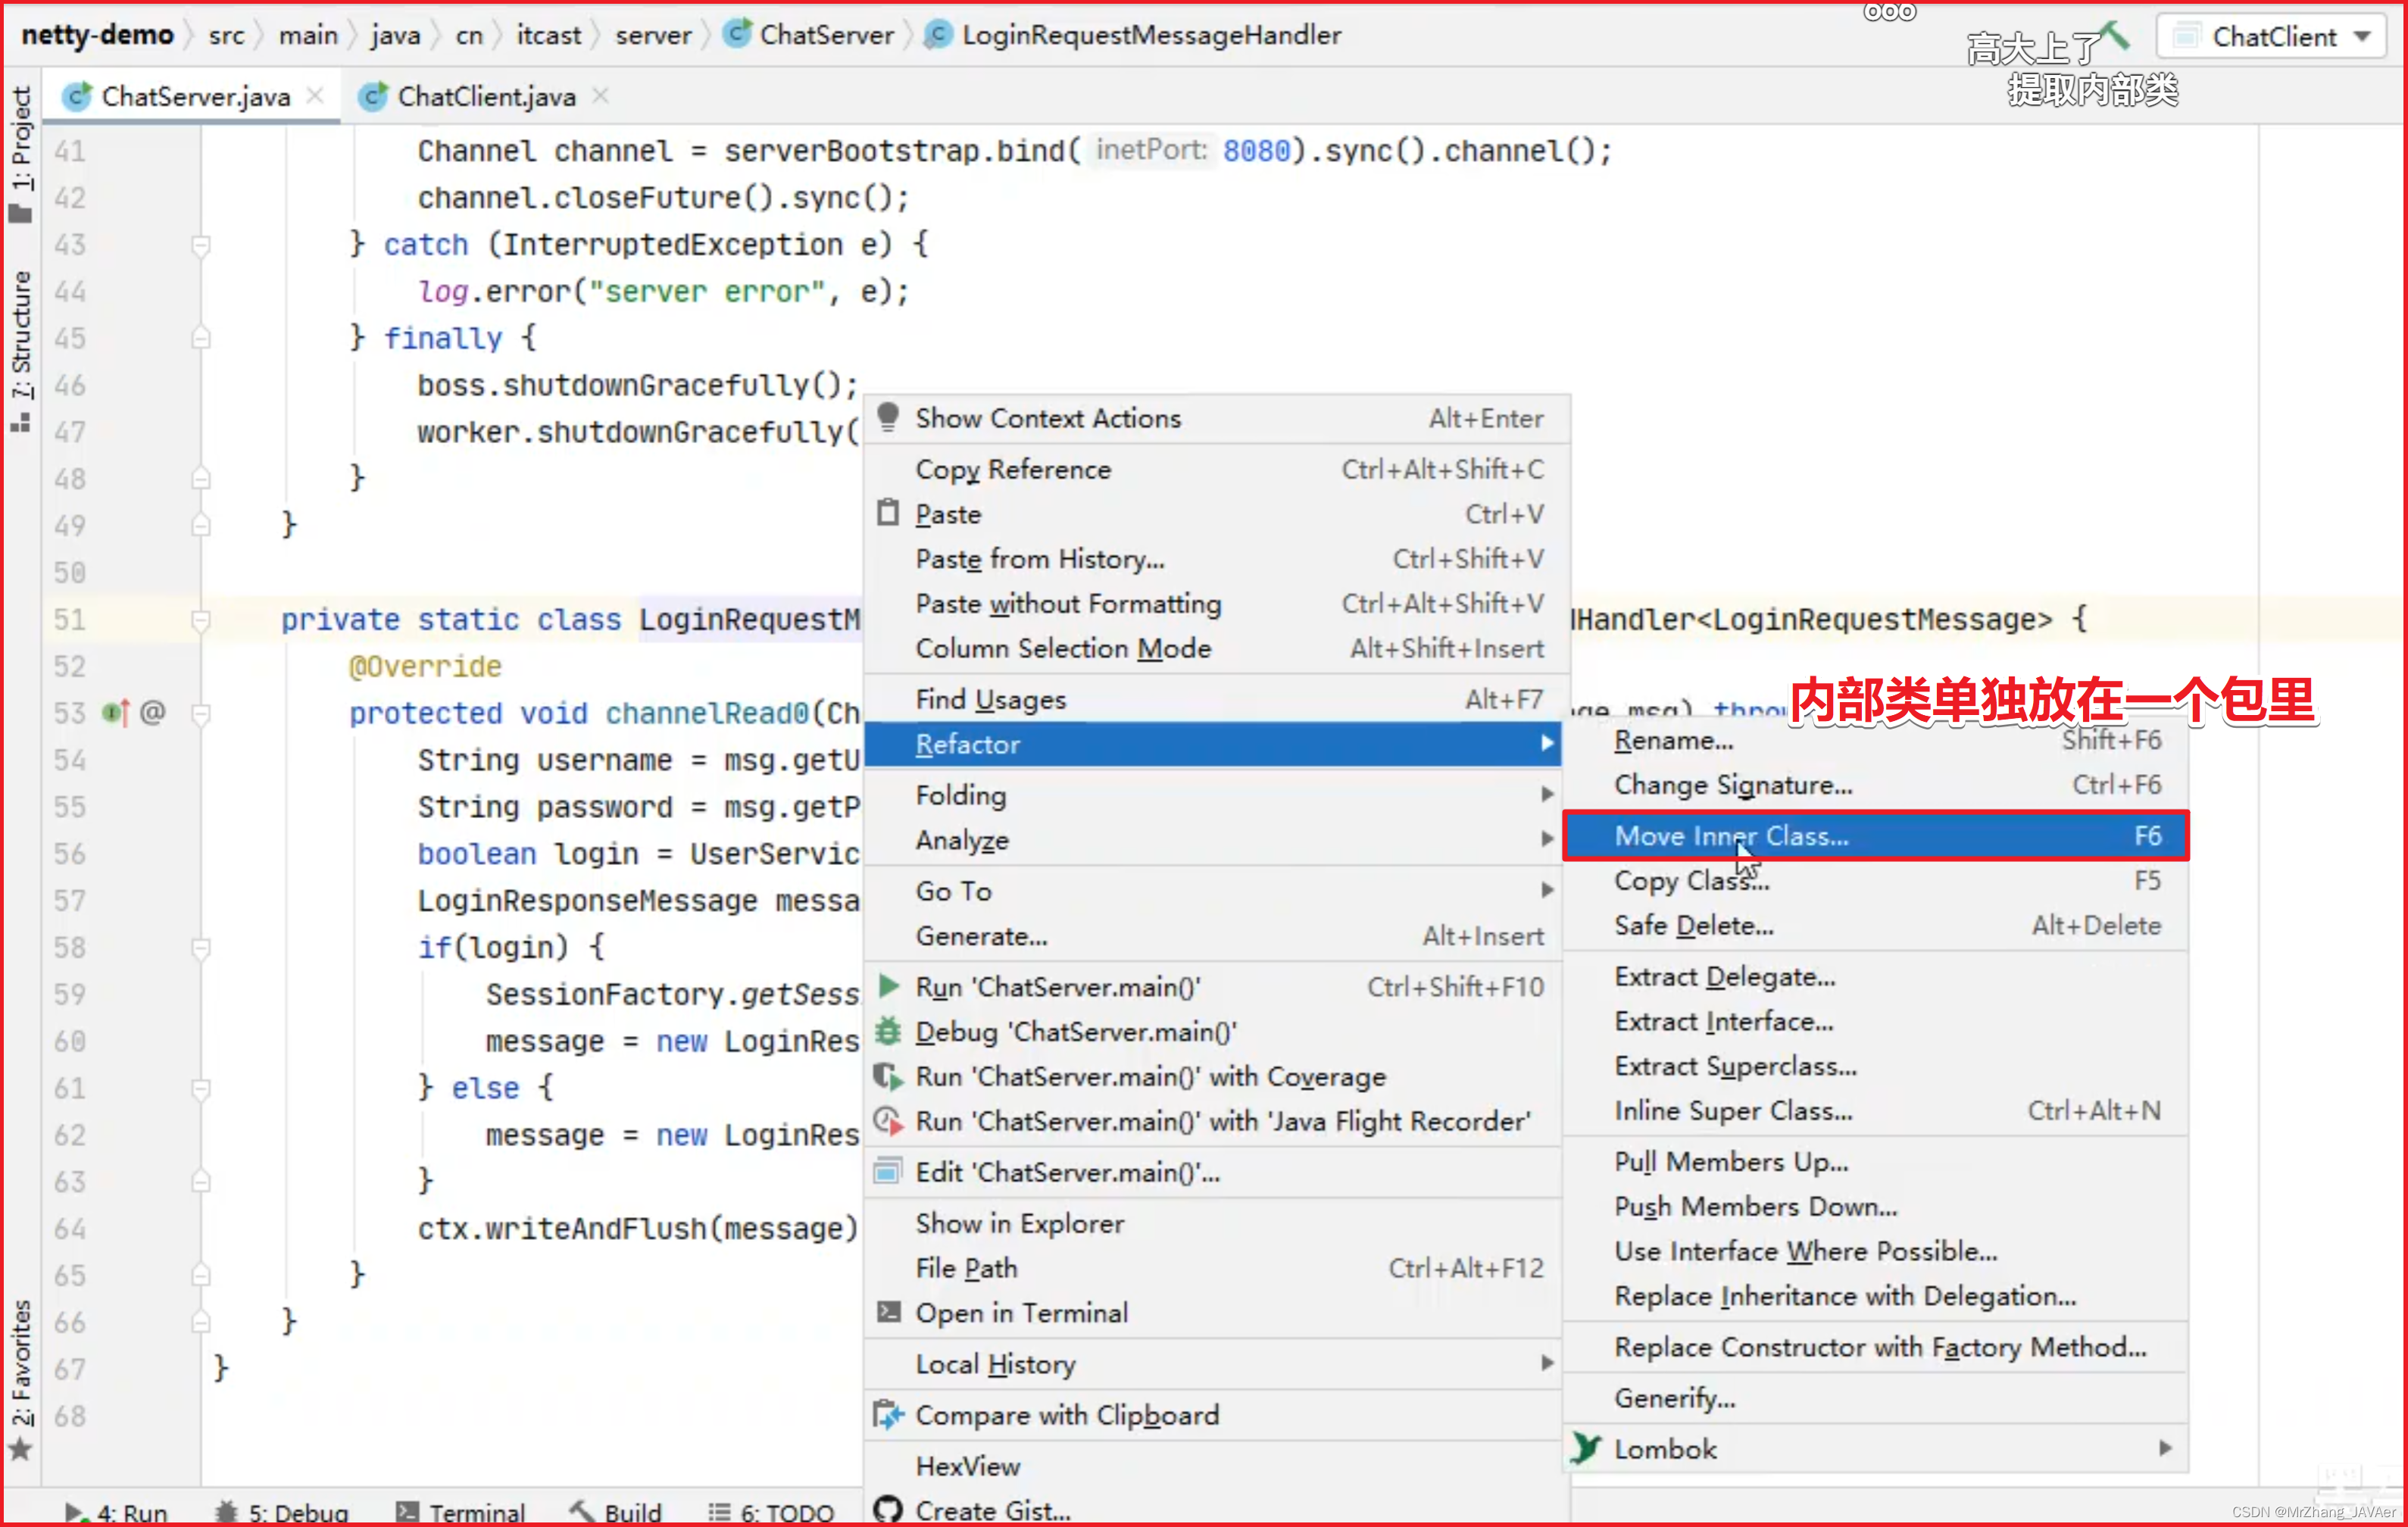2408x1527 pixels.
Task: Open the Terminal tool window
Action: 461,1512
